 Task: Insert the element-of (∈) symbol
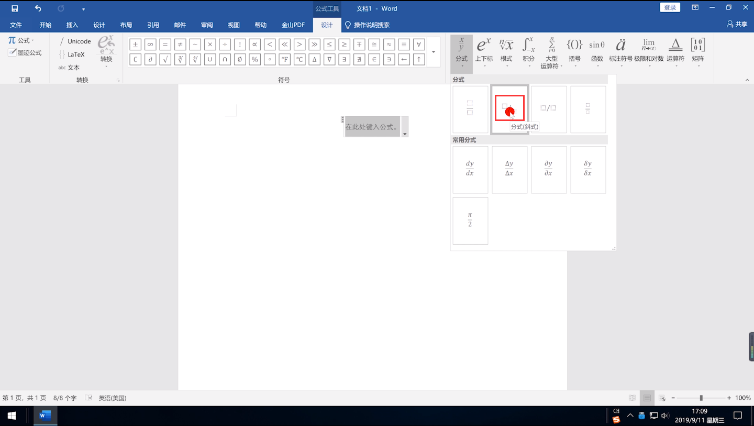(x=374, y=59)
